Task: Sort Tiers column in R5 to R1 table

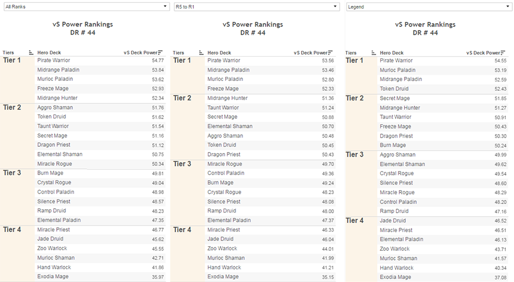Action: pyautogui.click(x=201, y=53)
